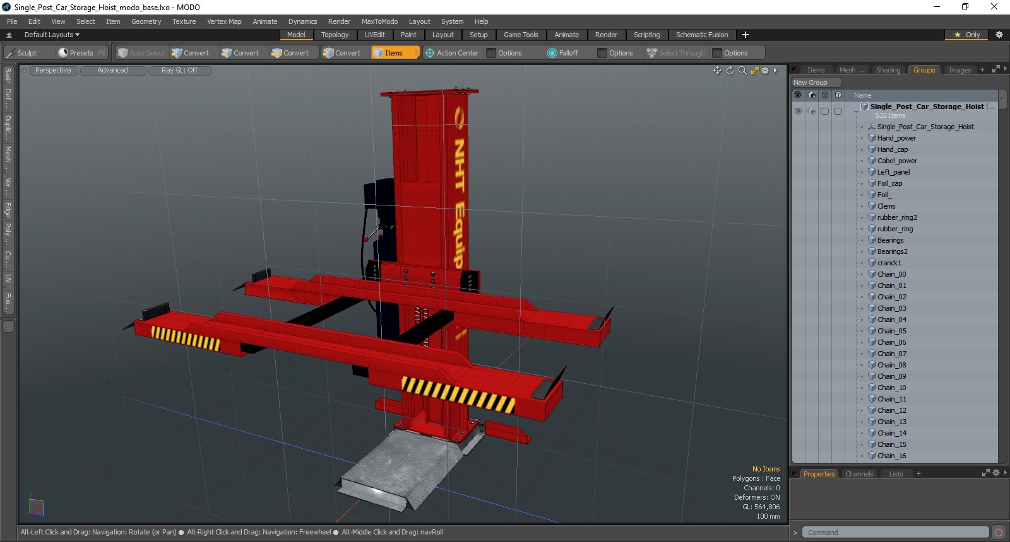Click the viewport pan (move) icon
The width and height of the screenshot is (1010, 542).
tap(717, 71)
